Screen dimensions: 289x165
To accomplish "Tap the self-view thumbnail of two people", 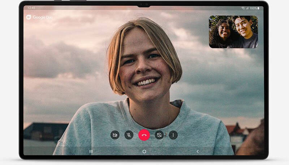I will [233, 32].
